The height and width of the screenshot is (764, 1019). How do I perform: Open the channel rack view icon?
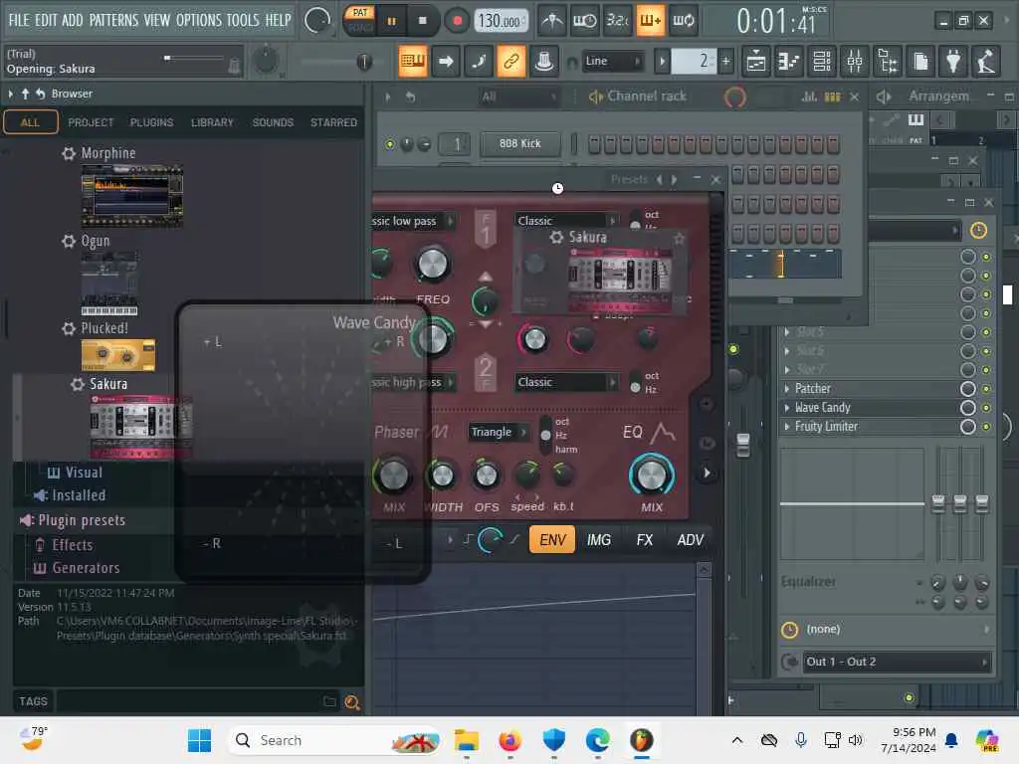click(x=821, y=61)
